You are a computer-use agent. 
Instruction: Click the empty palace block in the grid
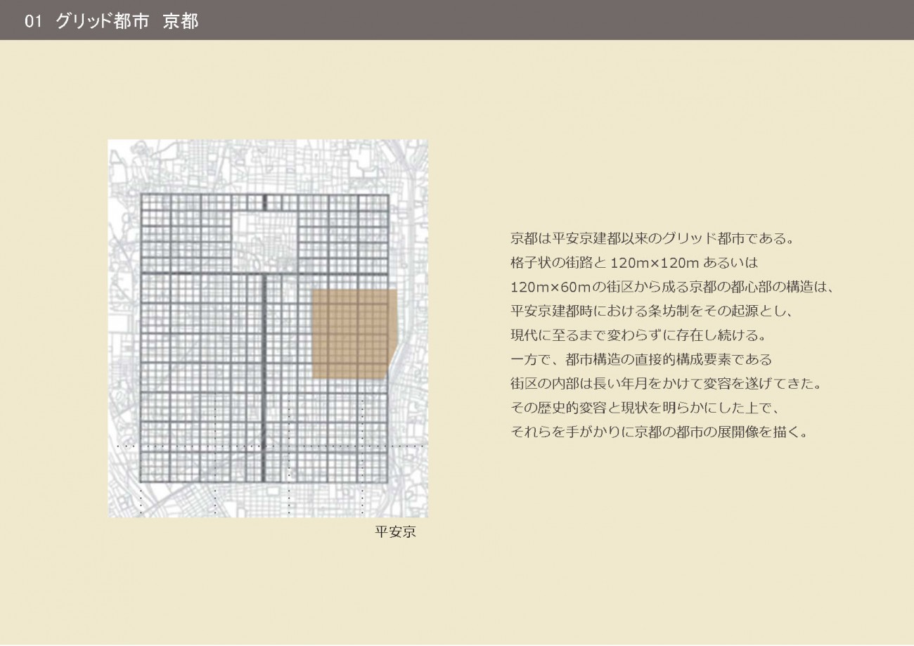(x=264, y=240)
